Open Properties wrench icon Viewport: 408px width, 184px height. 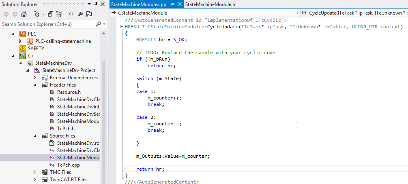click(80, 14)
